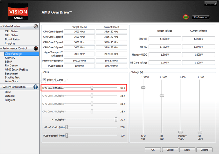Click the Status Monitor gauge icon

pyautogui.click(x=36, y=26)
